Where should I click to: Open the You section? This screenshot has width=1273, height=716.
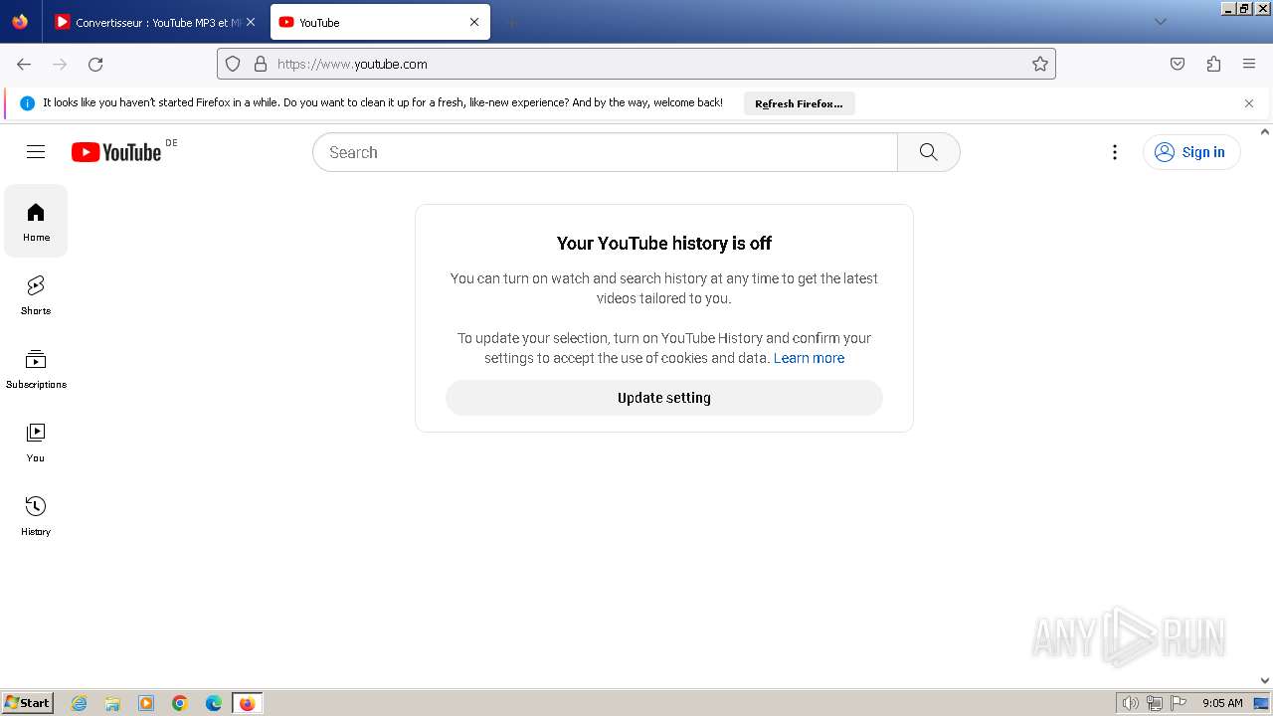click(x=36, y=442)
